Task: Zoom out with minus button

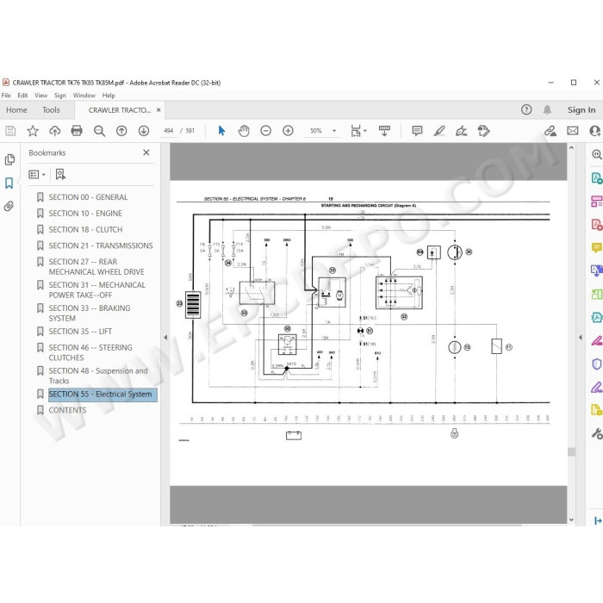Action: pos(265,131)
